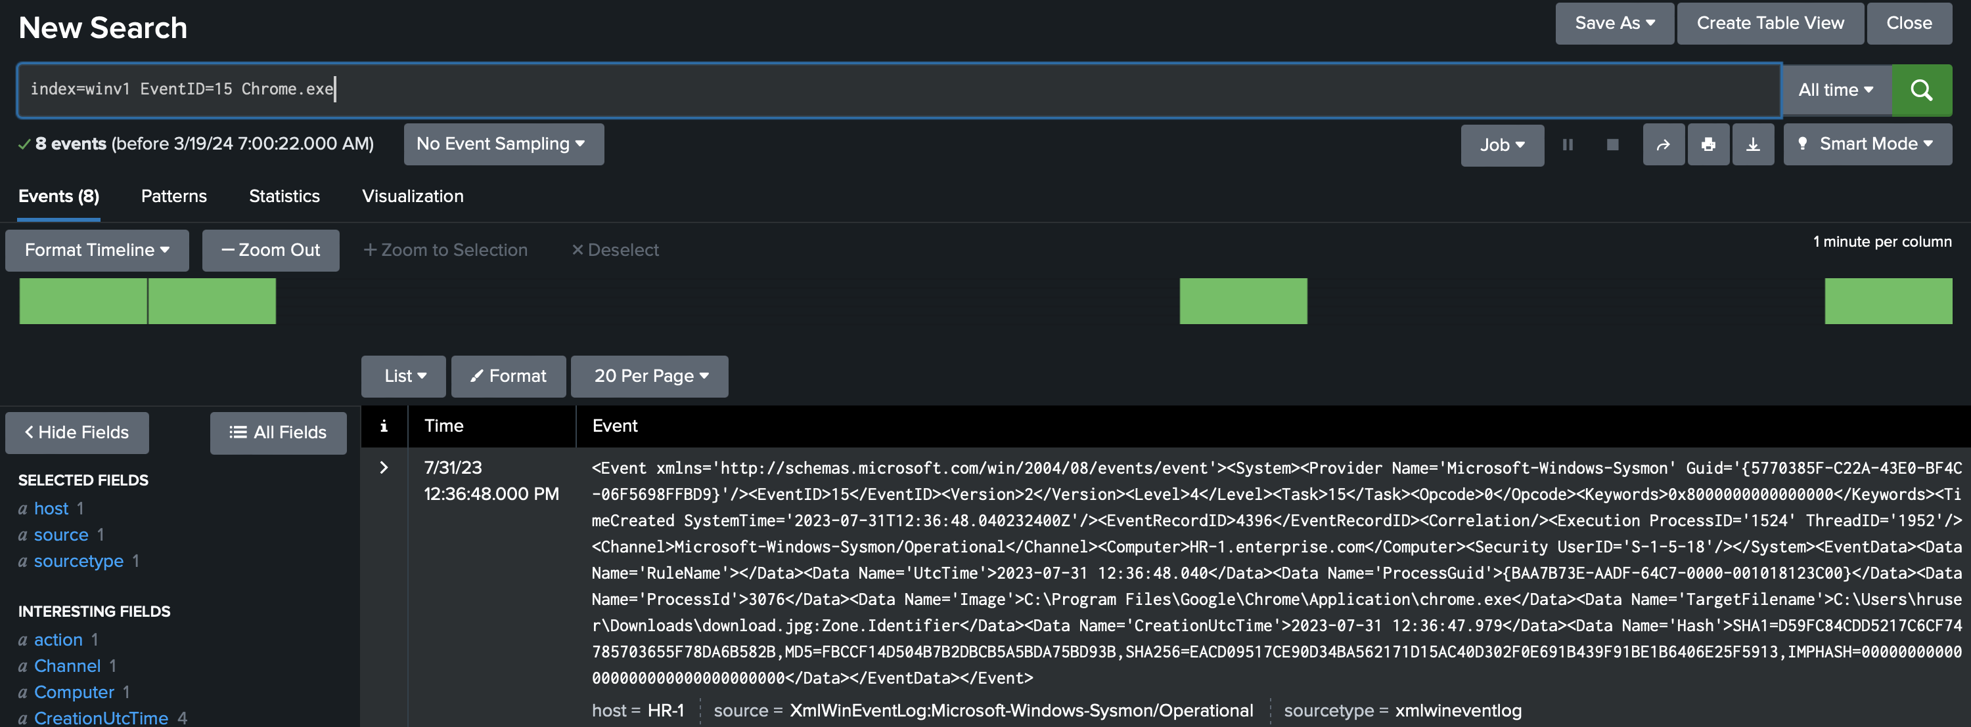Click the search query input field
The image size is (1971, 727).
(x=918, y=89)
